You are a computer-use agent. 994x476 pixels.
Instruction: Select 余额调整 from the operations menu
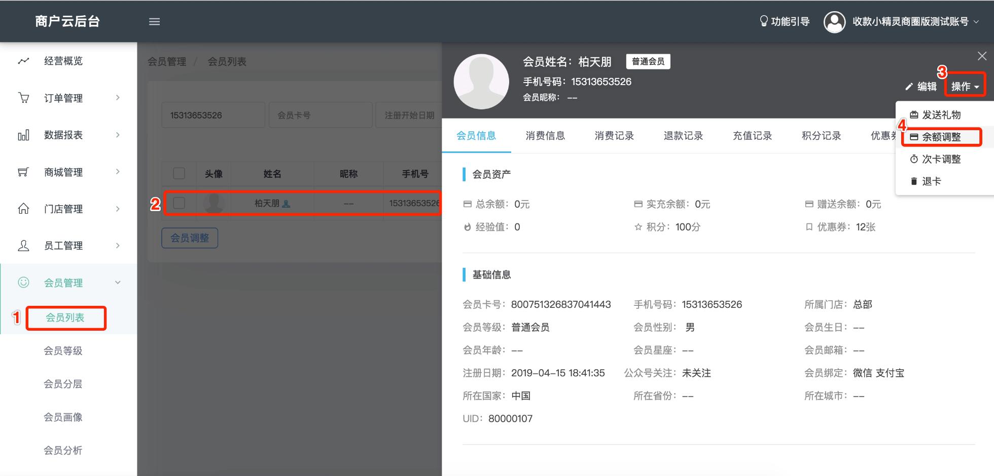tap(941, 137)
